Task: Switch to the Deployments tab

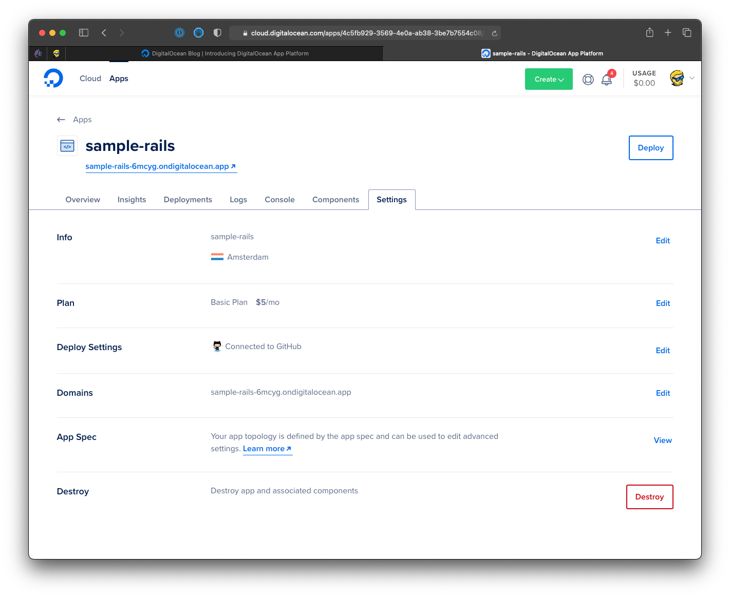Action: tap(188, 200)
